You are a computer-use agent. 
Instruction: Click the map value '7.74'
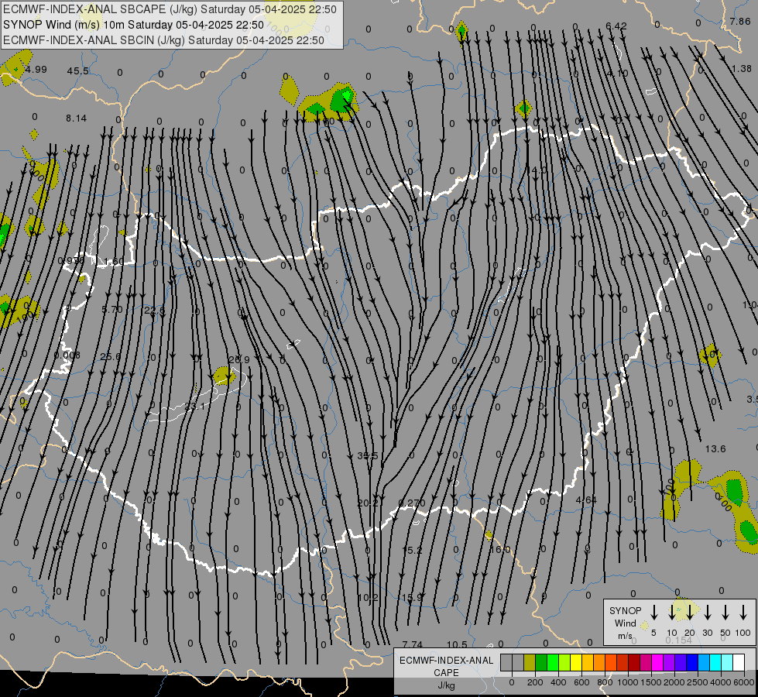(413, 644)
